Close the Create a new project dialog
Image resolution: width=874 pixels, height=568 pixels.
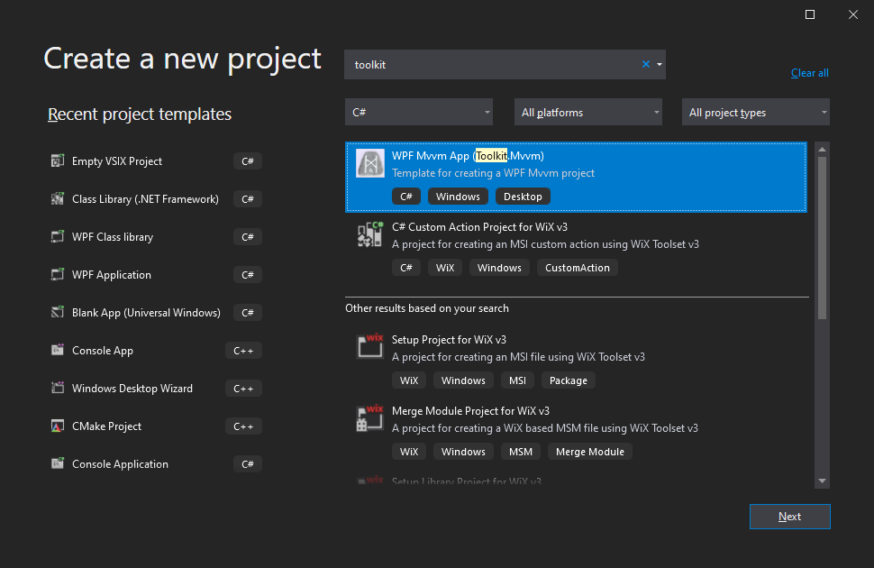(852, 14)
